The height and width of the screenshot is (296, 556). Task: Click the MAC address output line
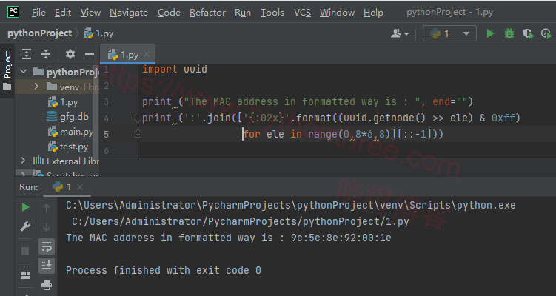click(229, 238)
